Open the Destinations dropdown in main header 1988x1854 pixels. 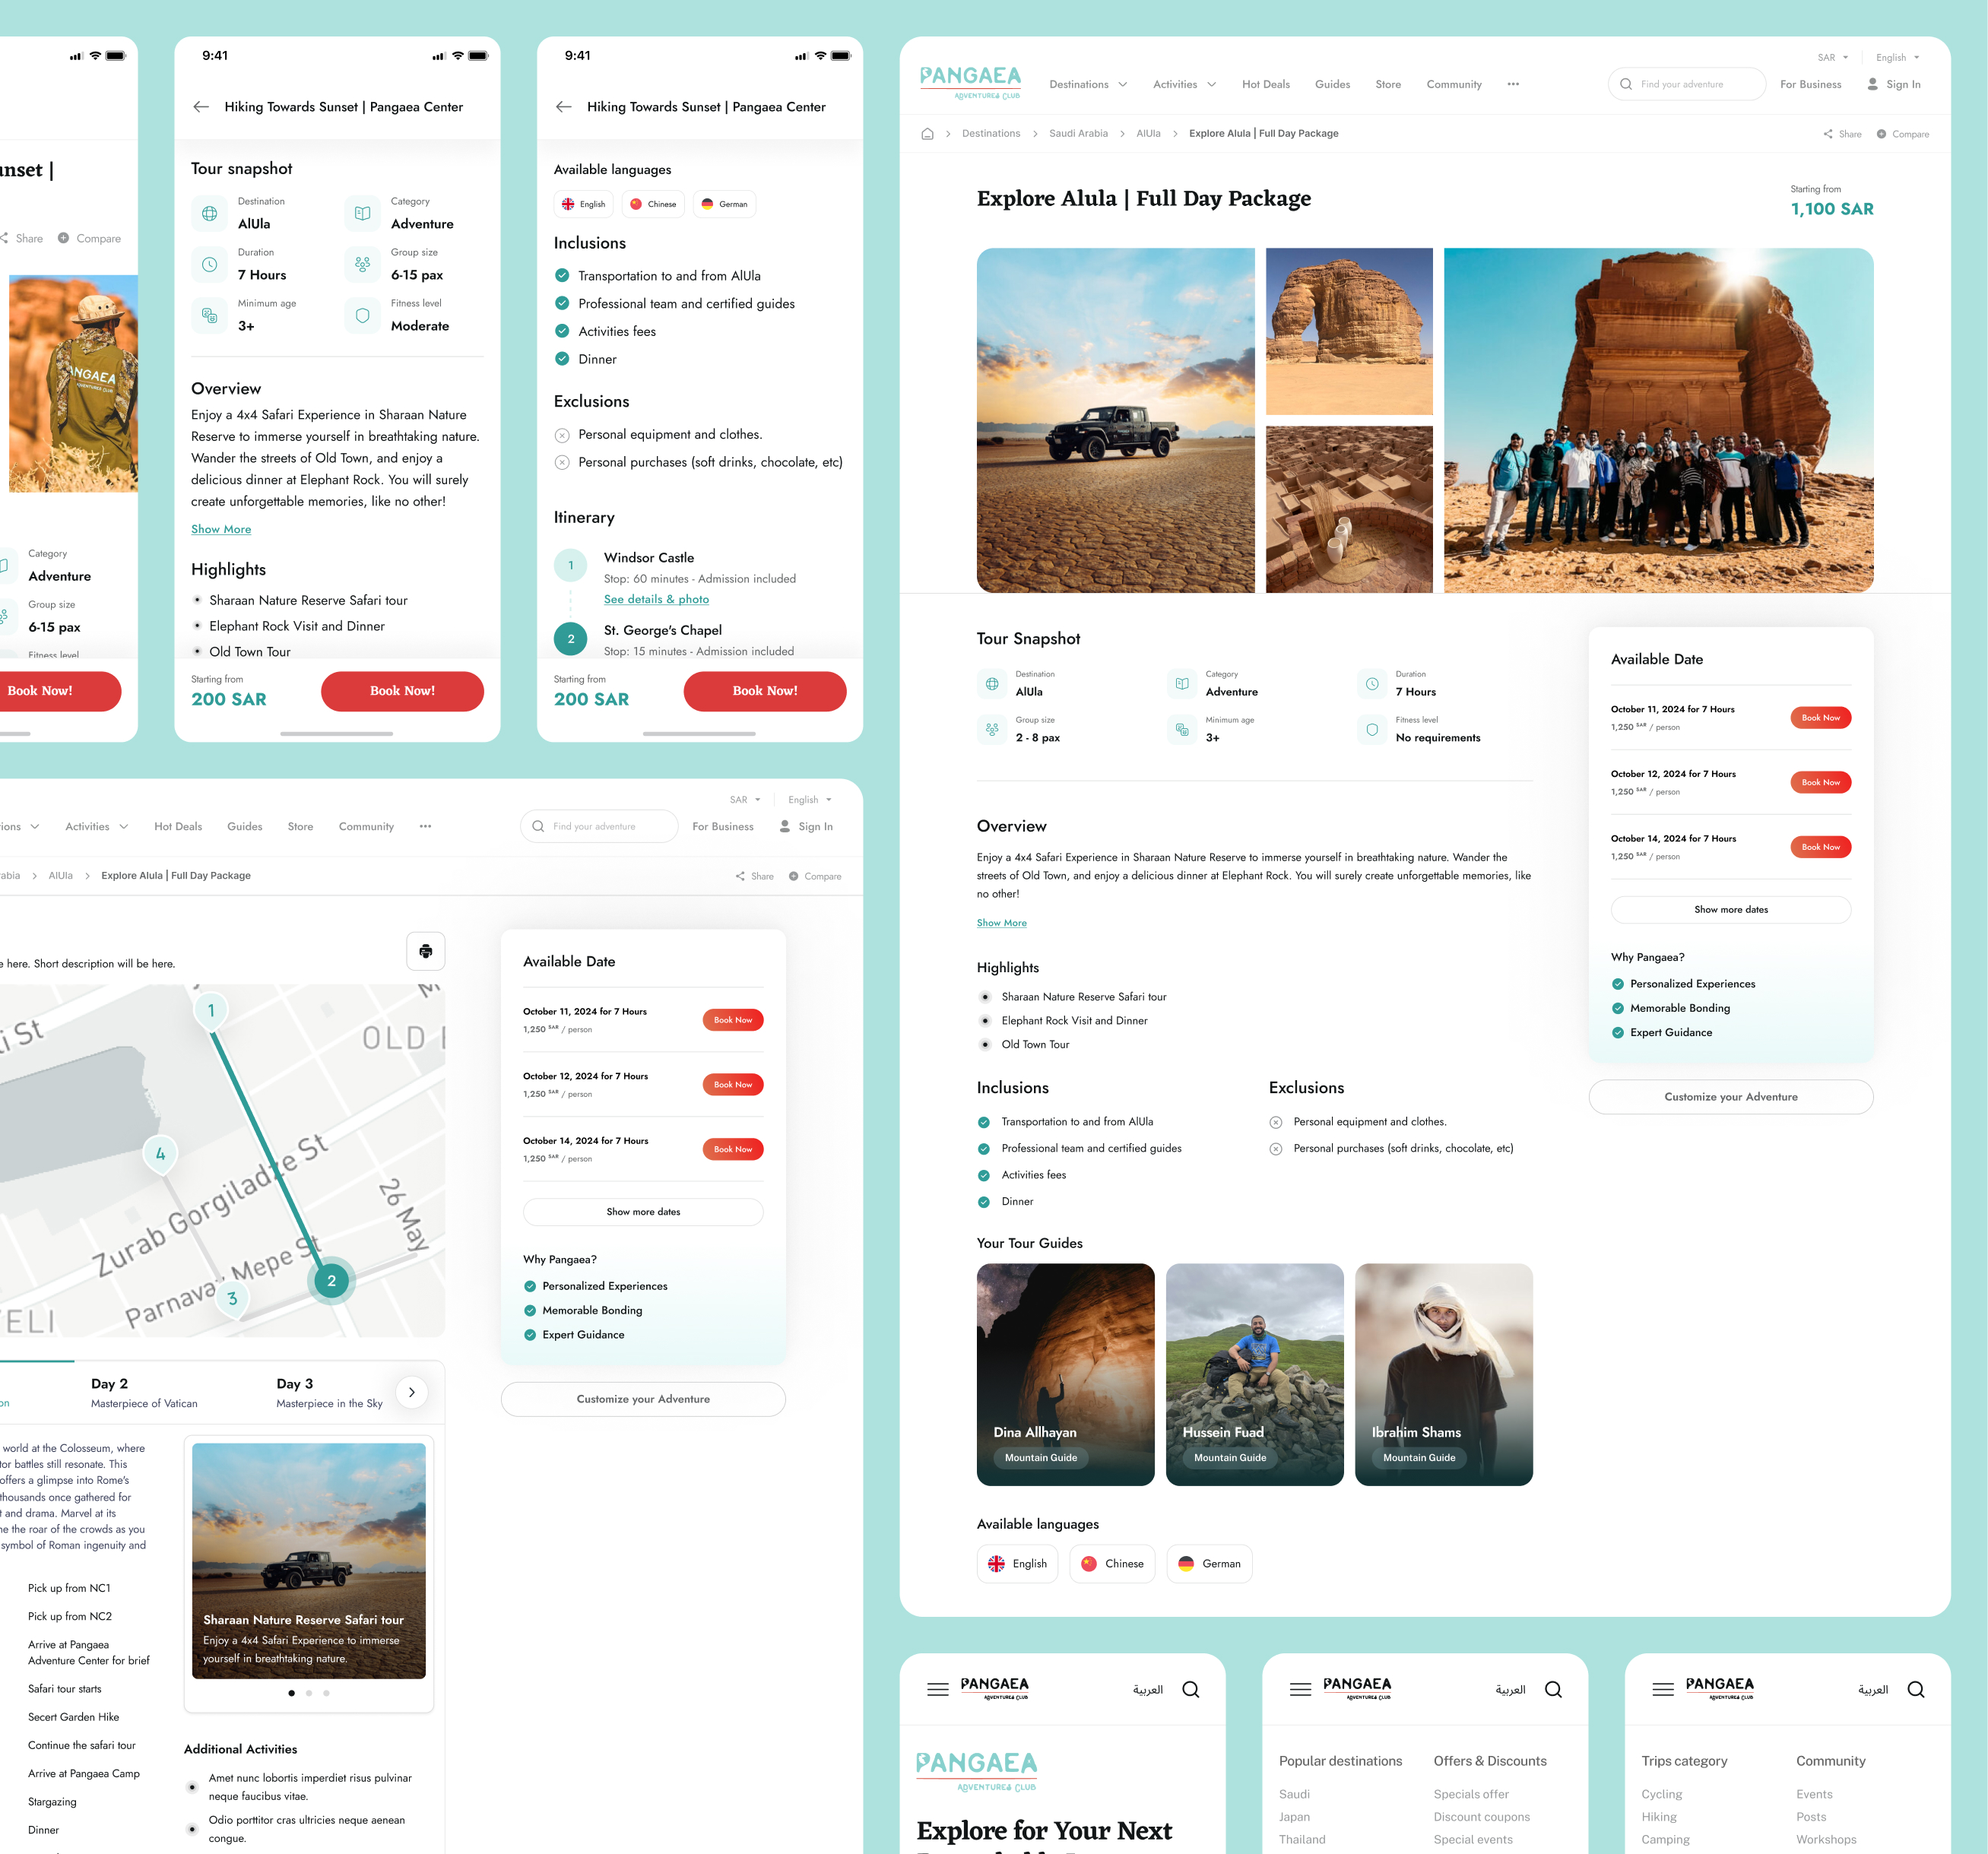1088,85
